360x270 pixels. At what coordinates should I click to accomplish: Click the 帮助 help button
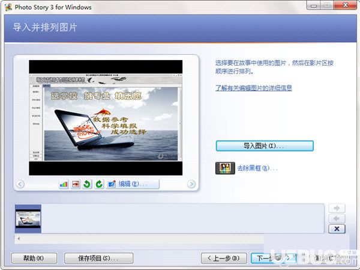click(x=34, y=258)
